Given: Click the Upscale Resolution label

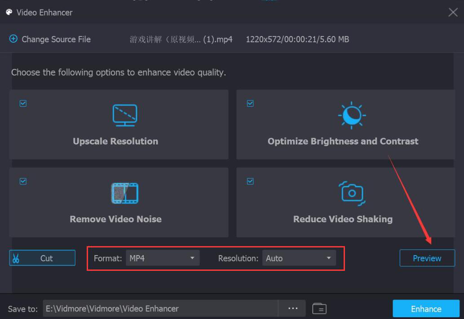Looking at the screenshot, I should 115,141.
